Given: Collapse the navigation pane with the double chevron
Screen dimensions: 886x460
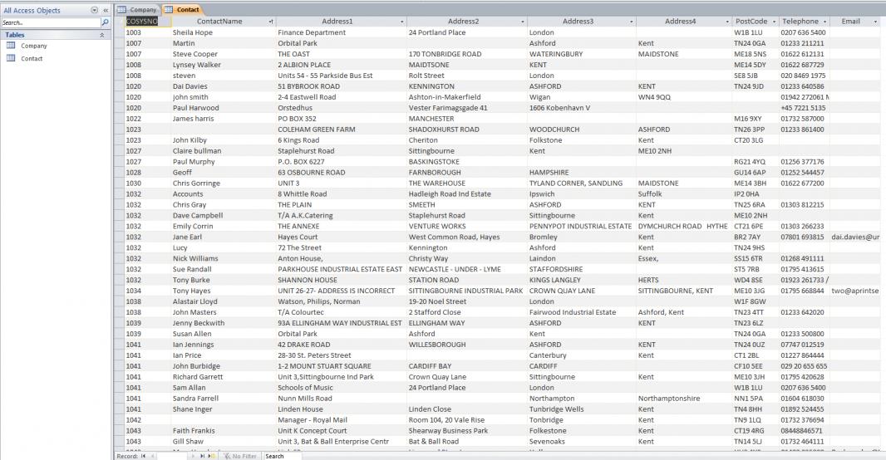Looking at the screenshot, I should tap(106, 10).
